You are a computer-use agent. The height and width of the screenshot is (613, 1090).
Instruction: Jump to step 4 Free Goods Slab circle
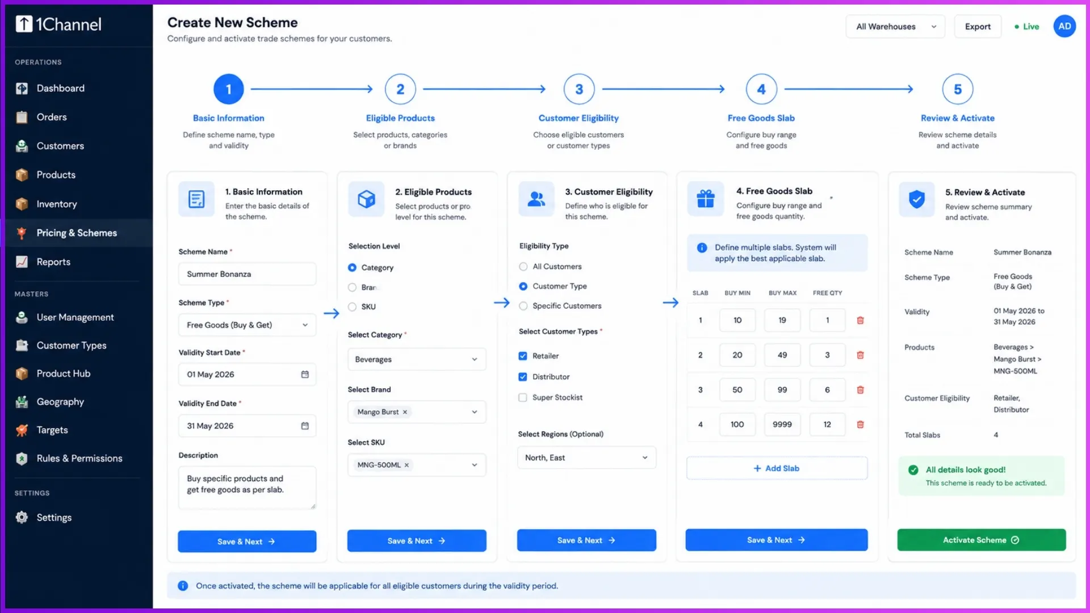point(761,89)
